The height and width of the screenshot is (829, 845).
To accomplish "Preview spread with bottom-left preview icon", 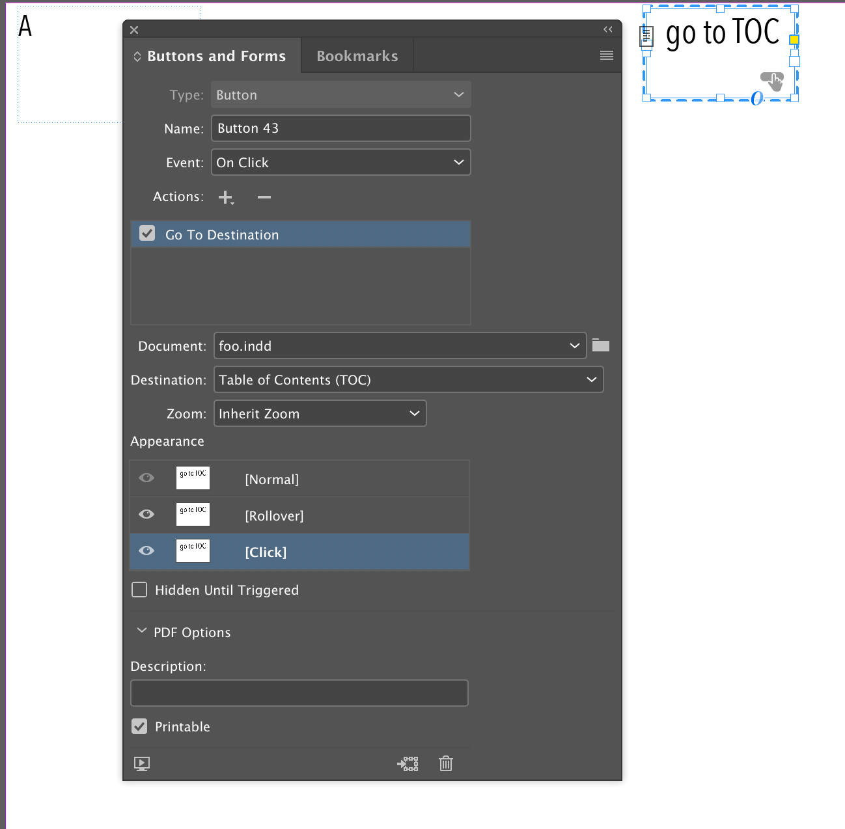I will [x=142, y=764].
